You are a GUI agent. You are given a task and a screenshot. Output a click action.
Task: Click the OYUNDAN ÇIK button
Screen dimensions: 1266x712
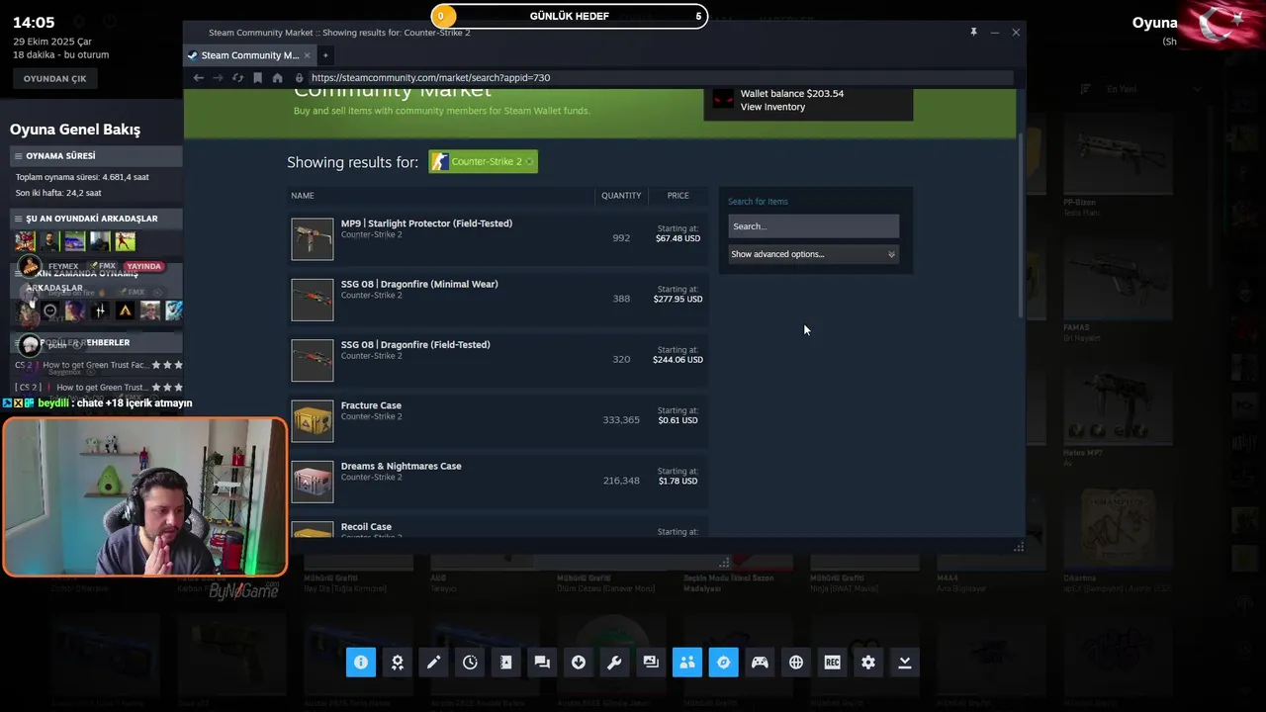tap(55, 79)
